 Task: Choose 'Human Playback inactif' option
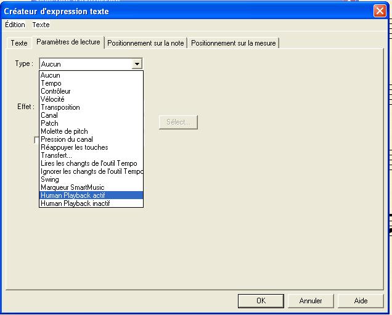91,203
